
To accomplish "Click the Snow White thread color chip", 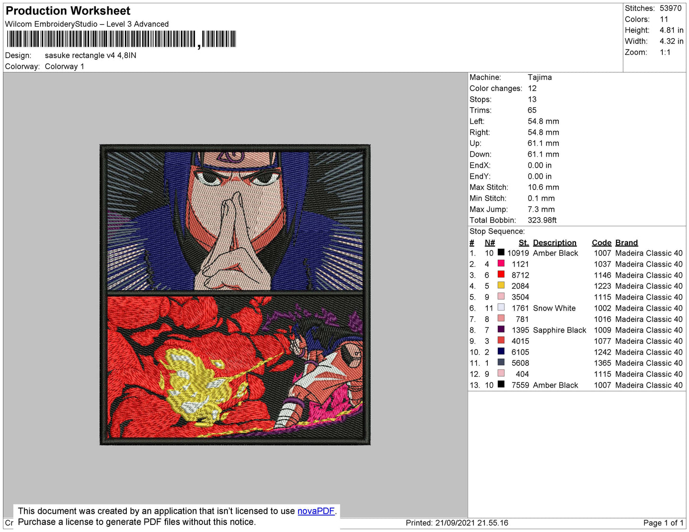I will [501, 308].
